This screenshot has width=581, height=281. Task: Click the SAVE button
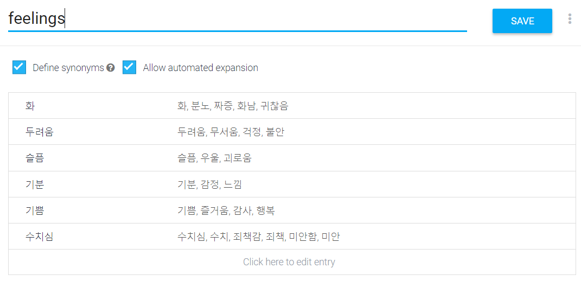(x=522, y=21)
